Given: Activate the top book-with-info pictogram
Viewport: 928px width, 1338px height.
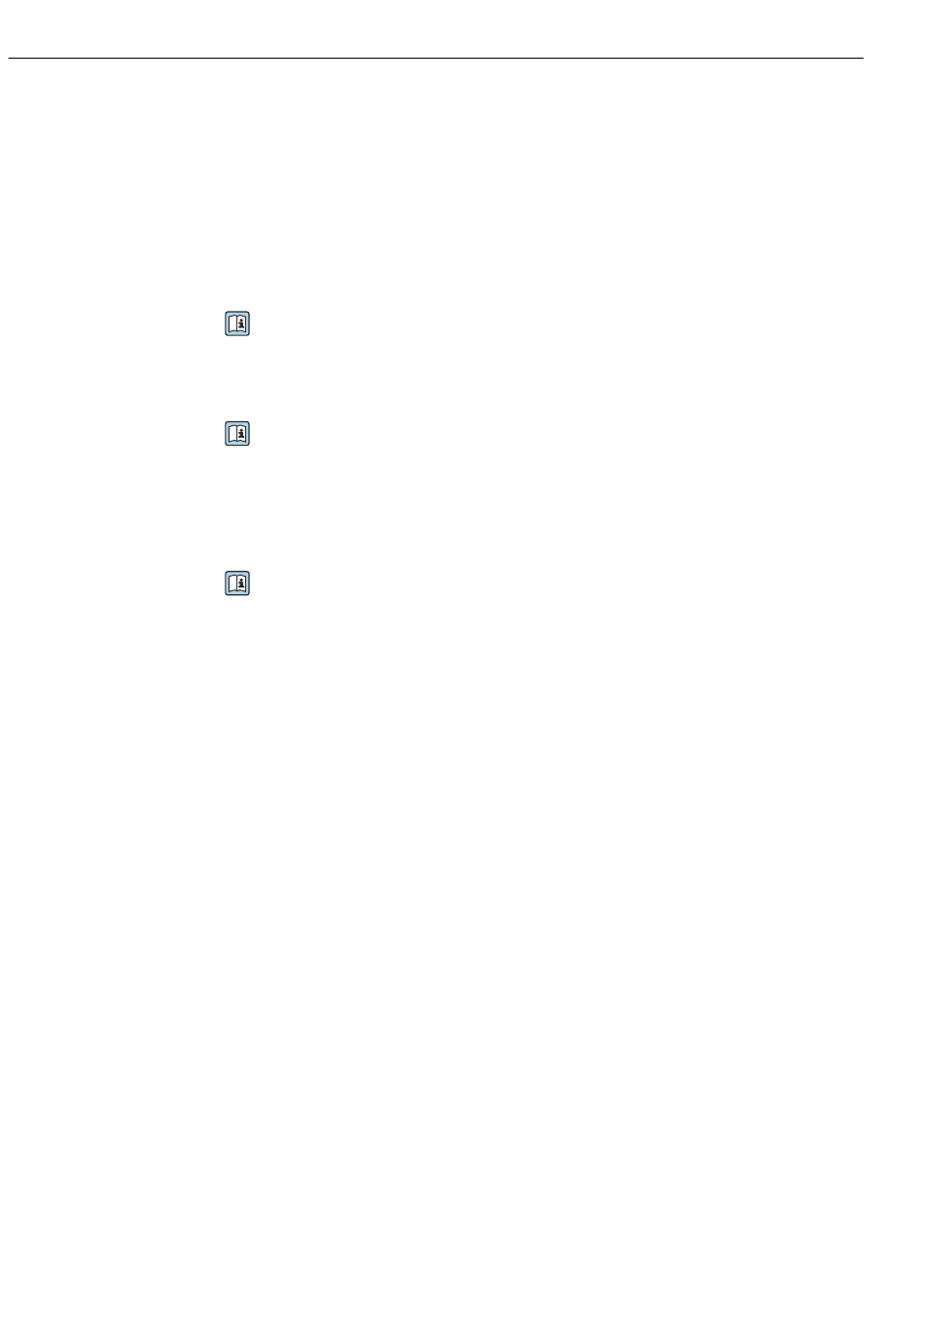Looking at the screenshot, I should coord(237,324).
